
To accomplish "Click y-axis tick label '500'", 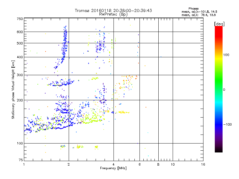I will click(20, 43).
